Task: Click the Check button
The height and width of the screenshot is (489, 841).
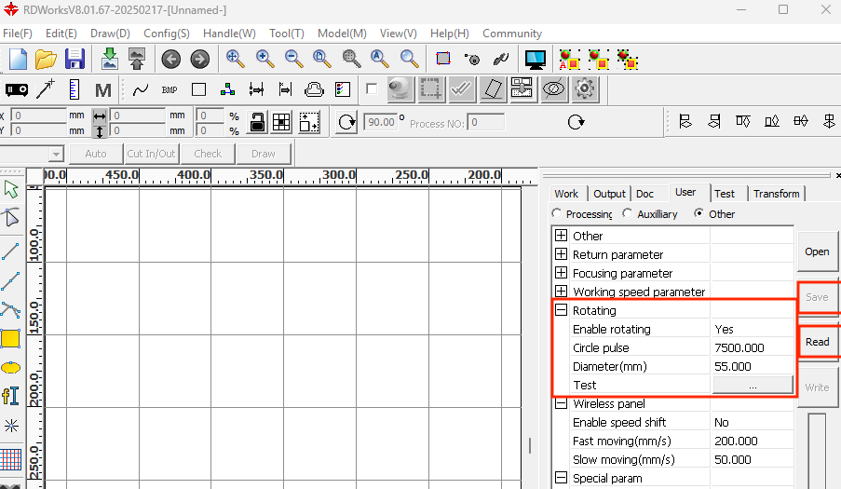Action: 208,154
